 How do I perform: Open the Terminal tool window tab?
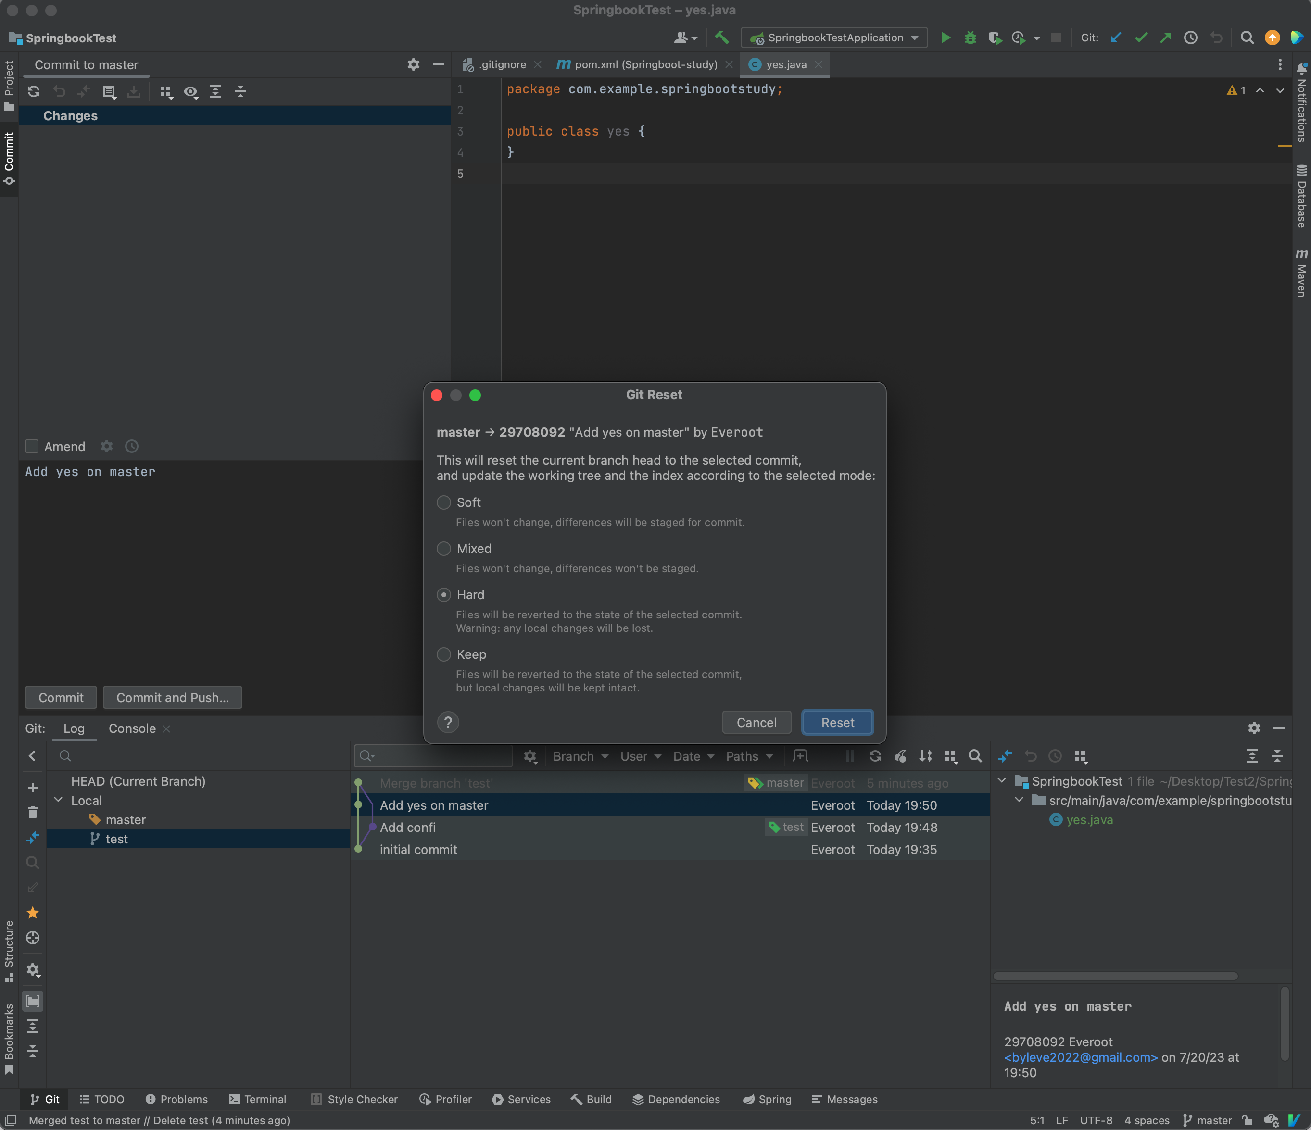pos(257,1100)
